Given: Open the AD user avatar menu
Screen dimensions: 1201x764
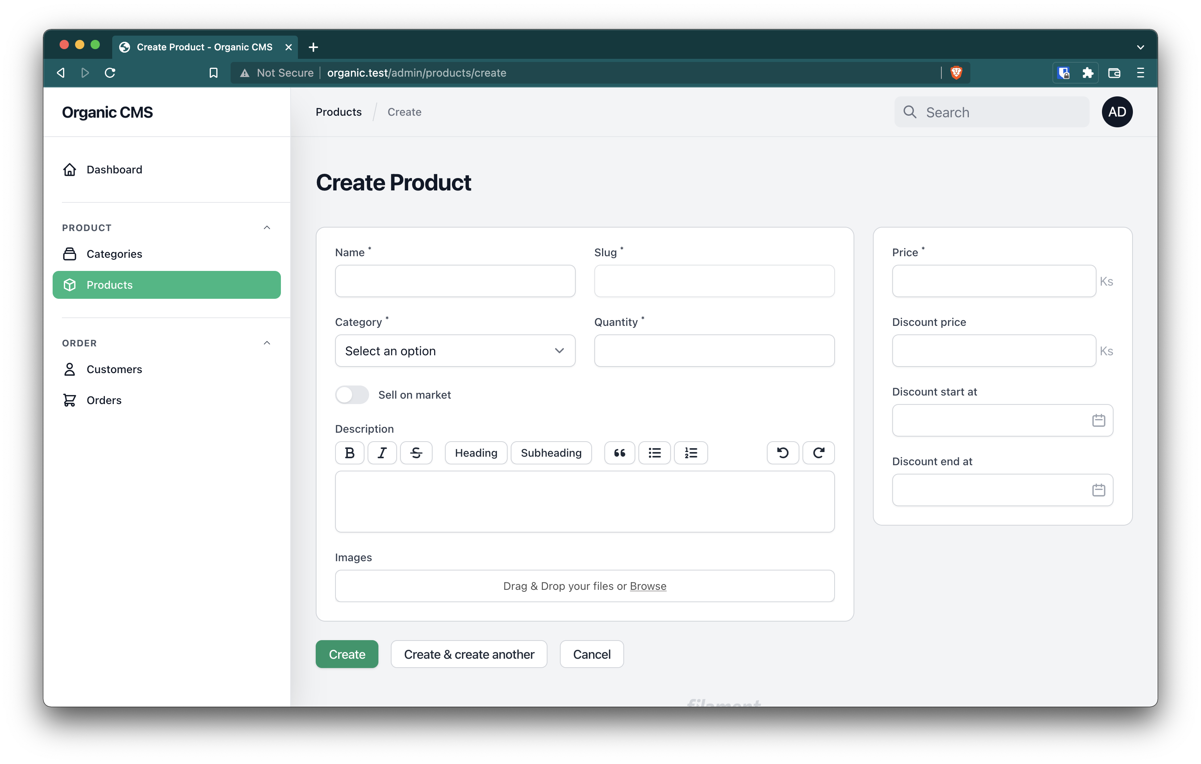Looking at the screenshot, I should pos(1117,112).
